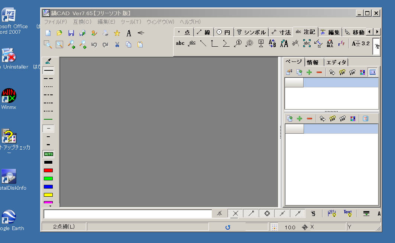This screenshot has width=395, height=243.
Task: Show all pages with yellow lightbulbs
Action: click(342, 73)
